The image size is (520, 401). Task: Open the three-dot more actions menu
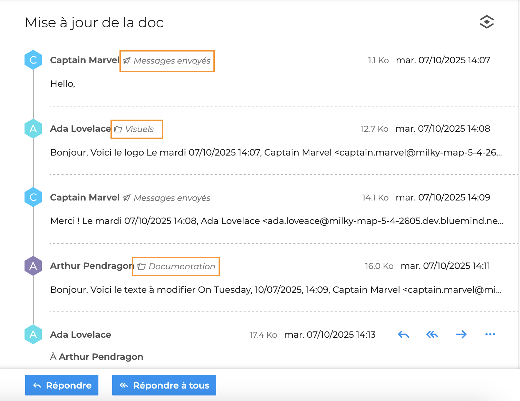point(490,334)
